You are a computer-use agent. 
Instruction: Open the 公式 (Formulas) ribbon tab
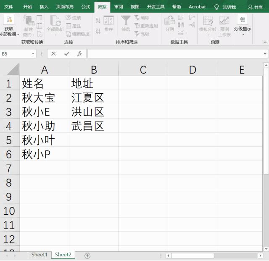pos(86,7)
